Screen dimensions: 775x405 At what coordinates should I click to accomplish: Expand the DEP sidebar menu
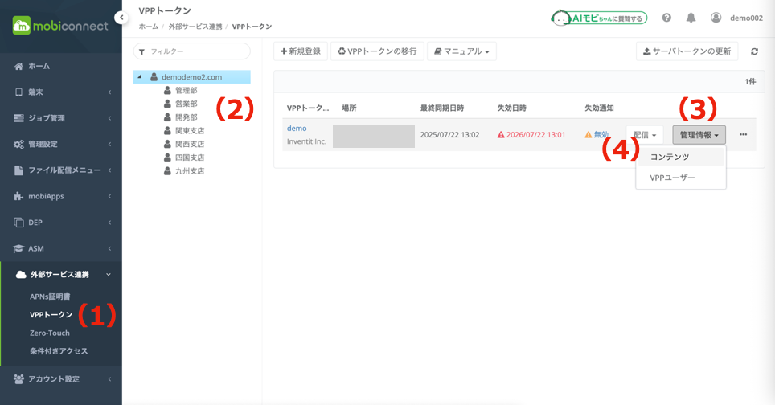[x=61, y=223]
